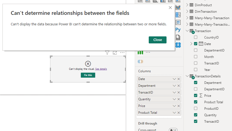
Task: Remove Product Total from Columns well
Action: tap(179, 113)
